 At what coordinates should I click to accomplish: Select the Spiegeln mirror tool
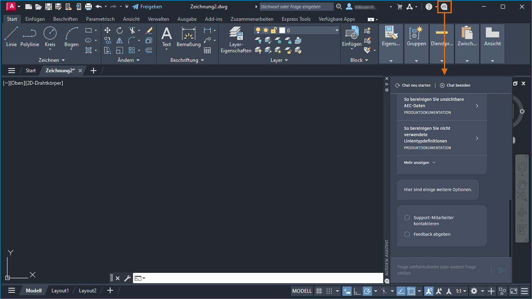point(119,40)
